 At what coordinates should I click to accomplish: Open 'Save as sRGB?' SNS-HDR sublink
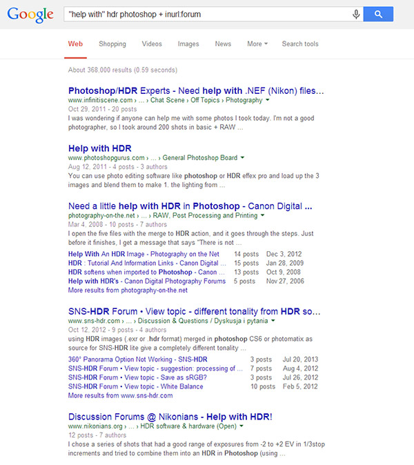137,377
